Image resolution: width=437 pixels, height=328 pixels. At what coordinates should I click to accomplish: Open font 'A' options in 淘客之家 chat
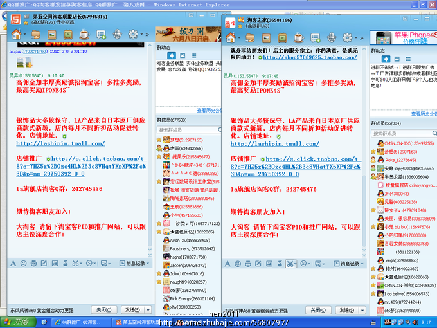click(227, 264)
